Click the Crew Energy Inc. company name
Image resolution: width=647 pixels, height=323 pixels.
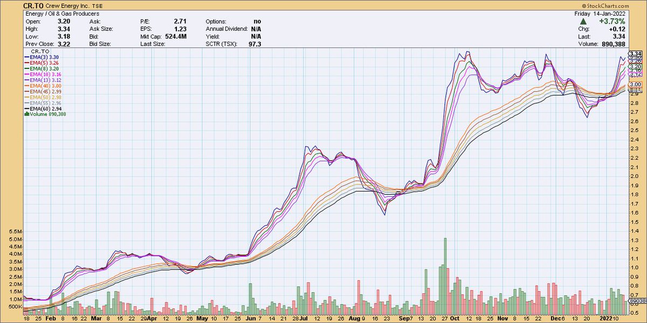68,6
